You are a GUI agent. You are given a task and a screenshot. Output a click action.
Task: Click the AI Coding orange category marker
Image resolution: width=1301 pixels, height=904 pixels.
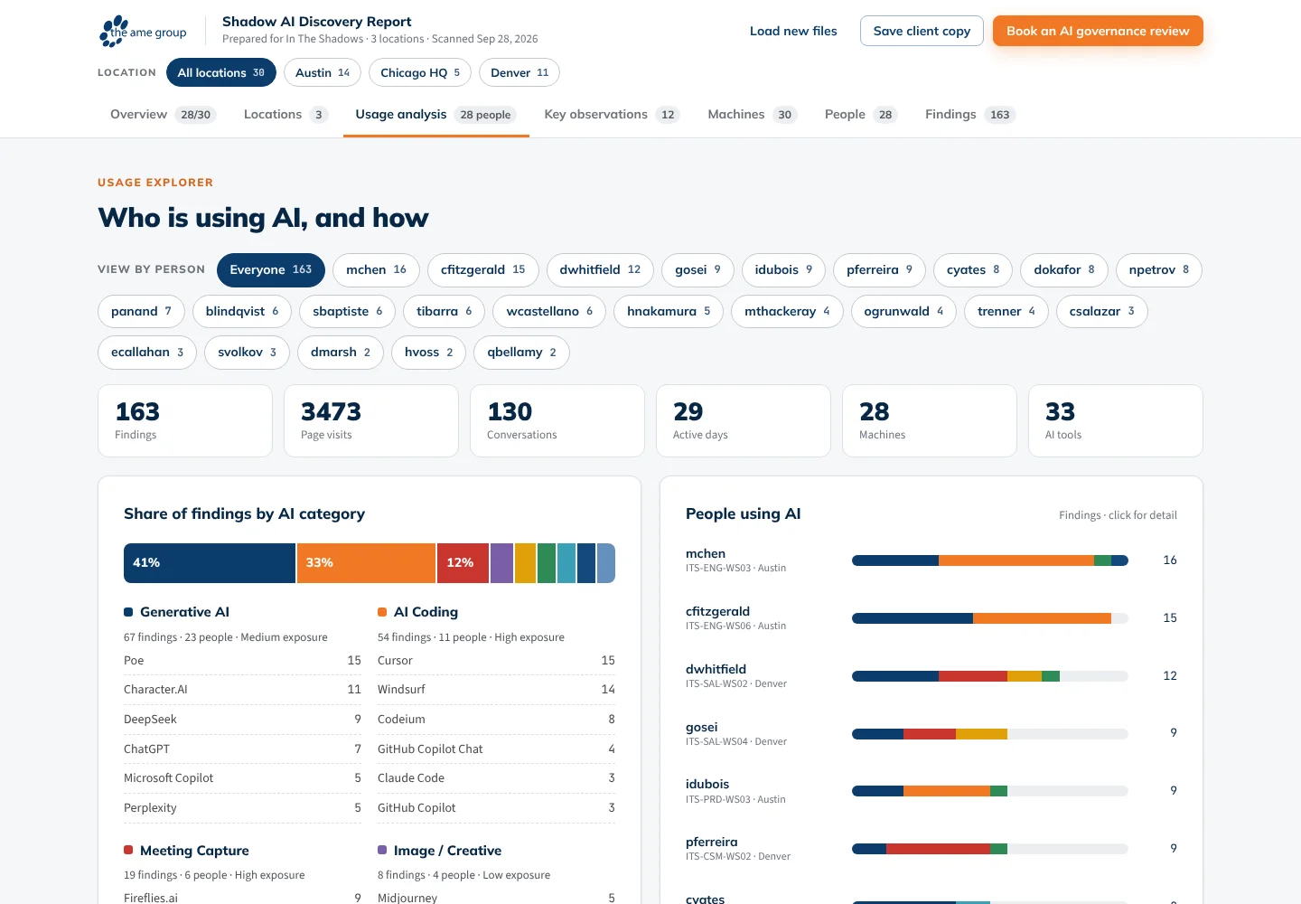(382, 612)
